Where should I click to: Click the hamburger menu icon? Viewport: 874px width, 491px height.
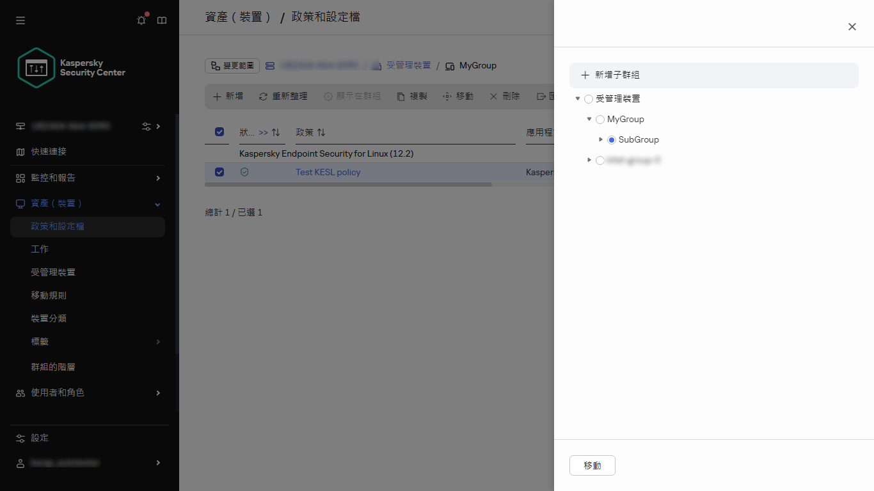(x=20, y=20)
